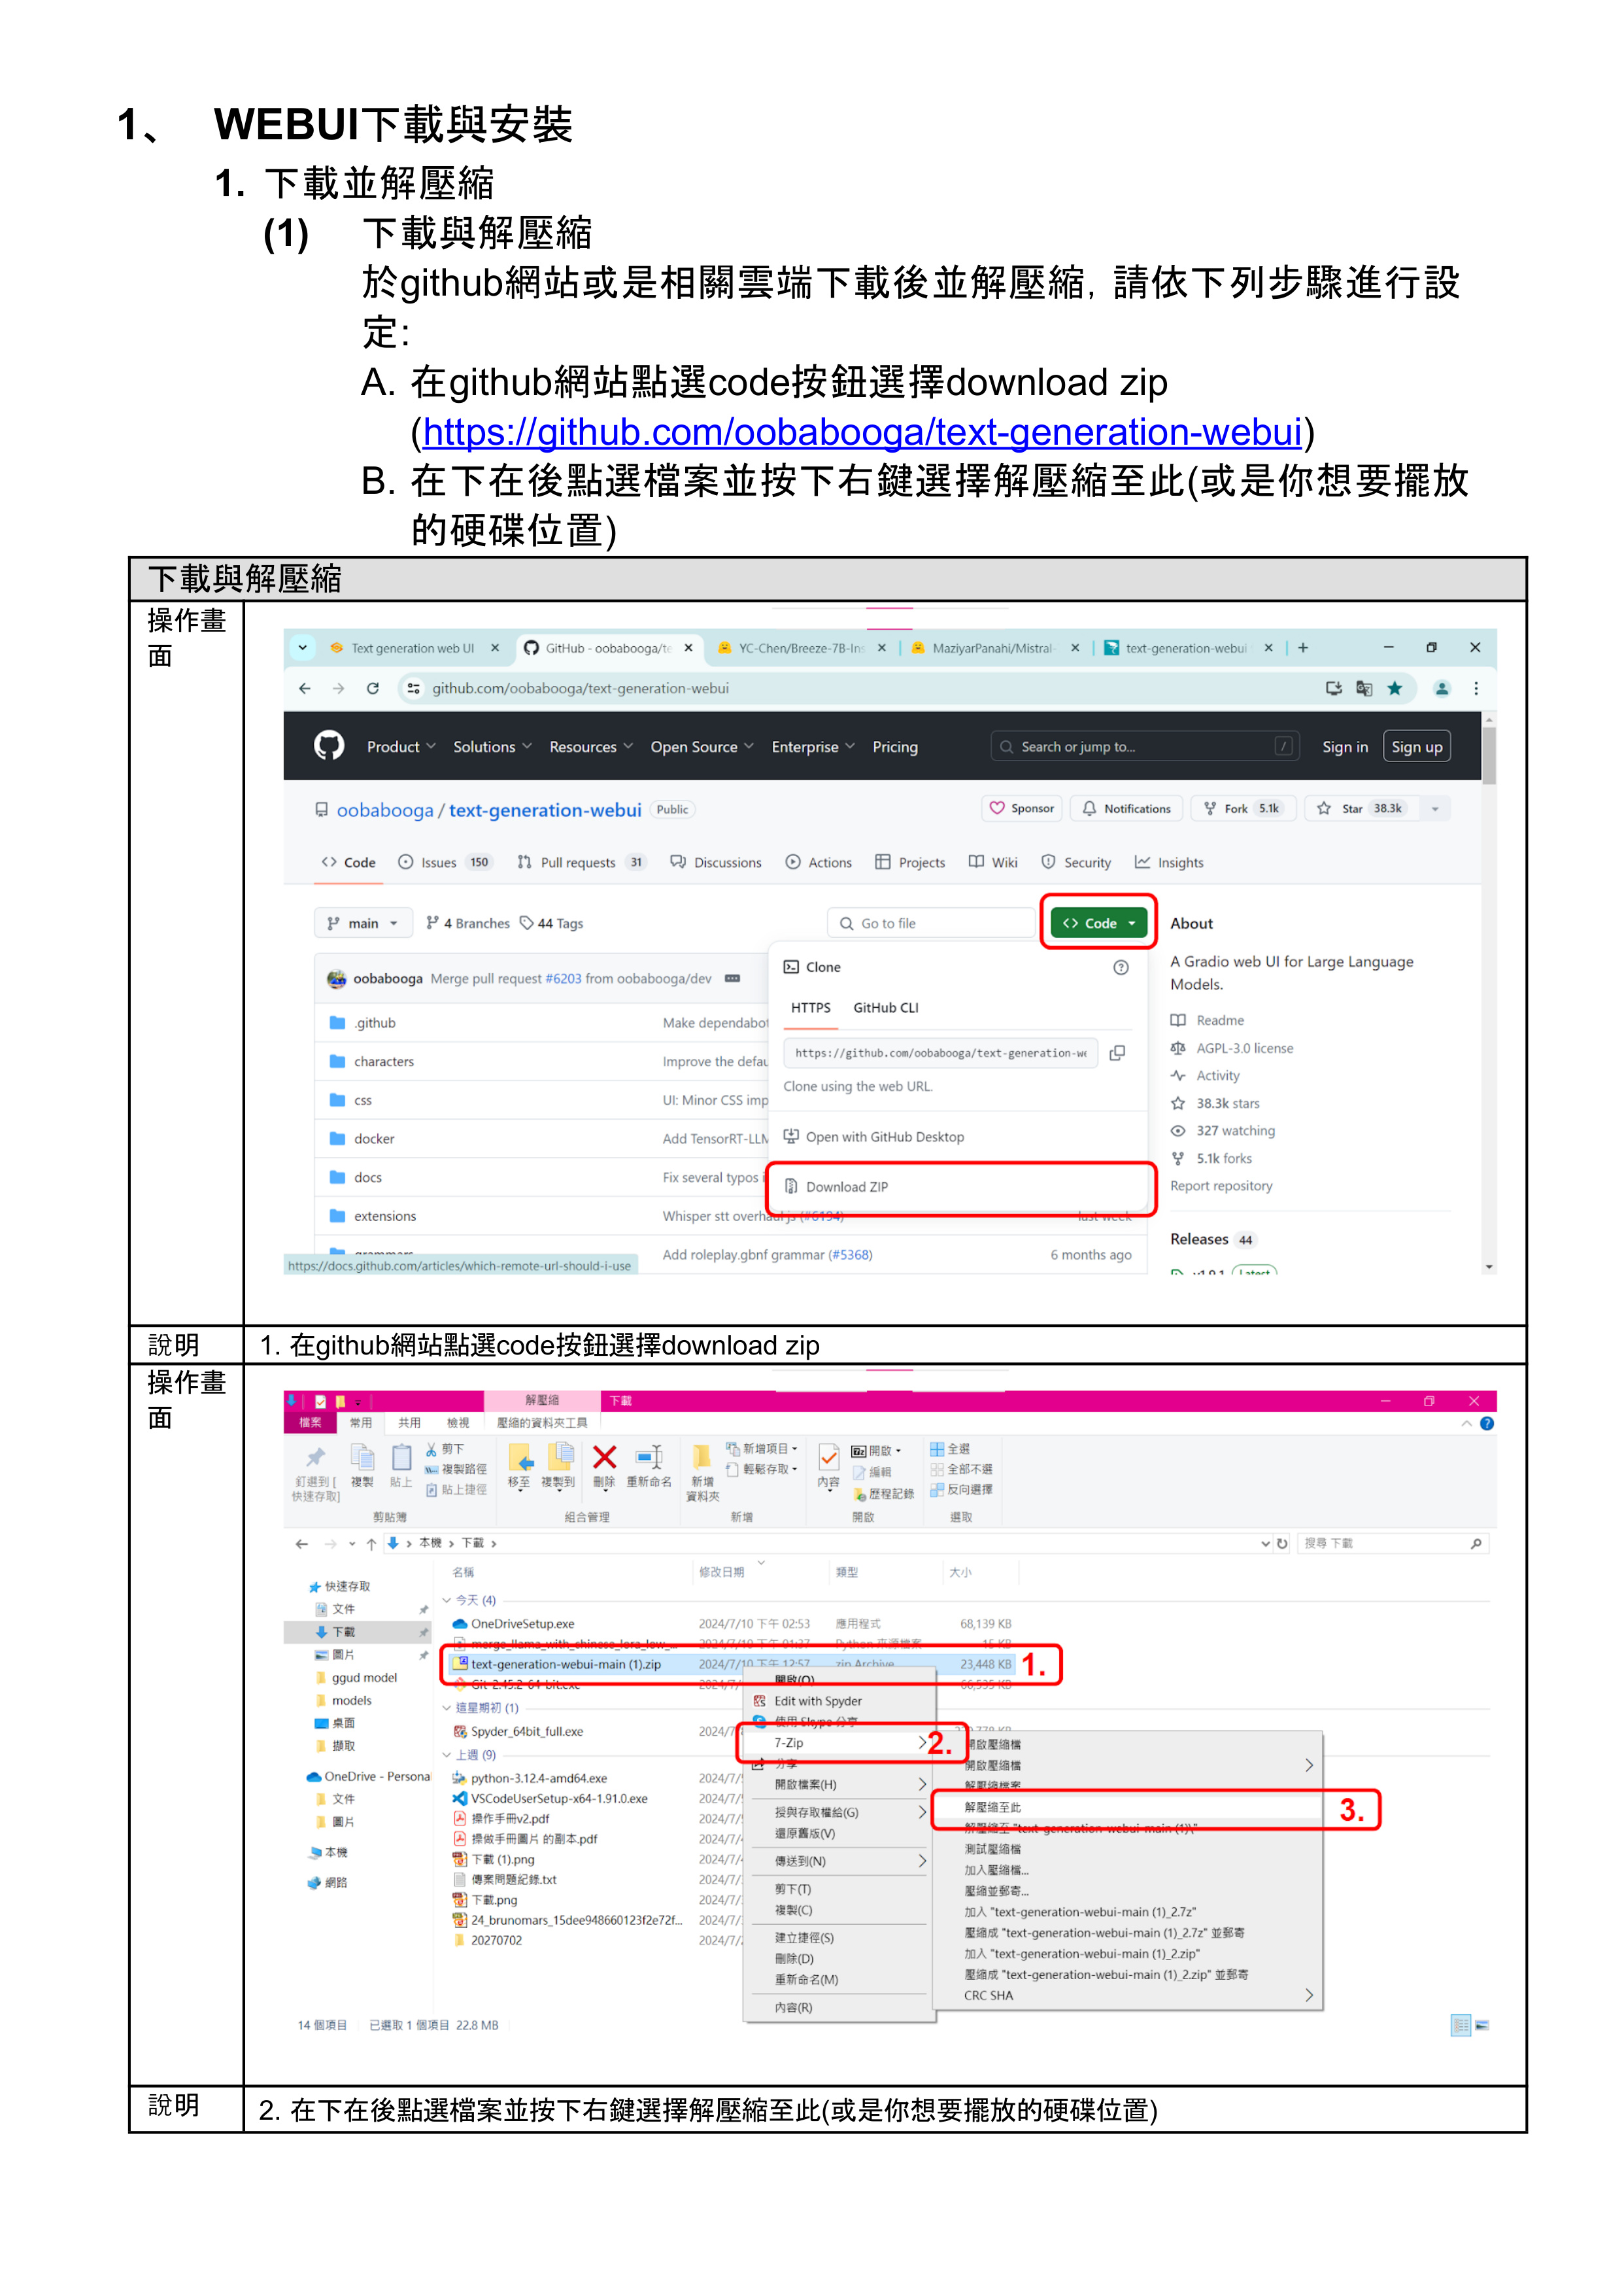
Task: Collapse the 上週 (9) file group
Action: [x=446, y=1755]
